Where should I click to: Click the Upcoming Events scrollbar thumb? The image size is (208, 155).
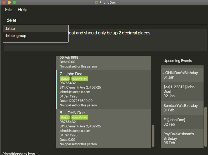[206, 127]
